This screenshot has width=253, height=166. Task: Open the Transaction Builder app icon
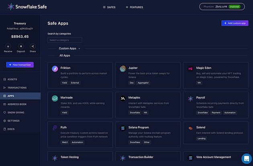(x=123, y=158)
